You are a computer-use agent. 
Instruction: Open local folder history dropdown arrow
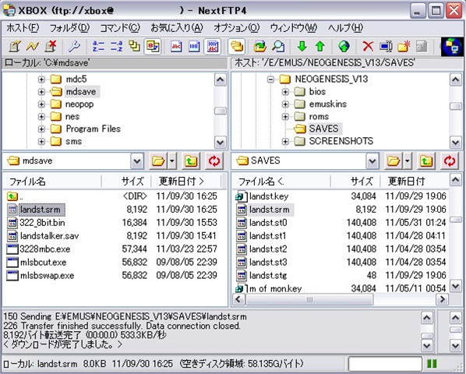click(x=172, y=161)
